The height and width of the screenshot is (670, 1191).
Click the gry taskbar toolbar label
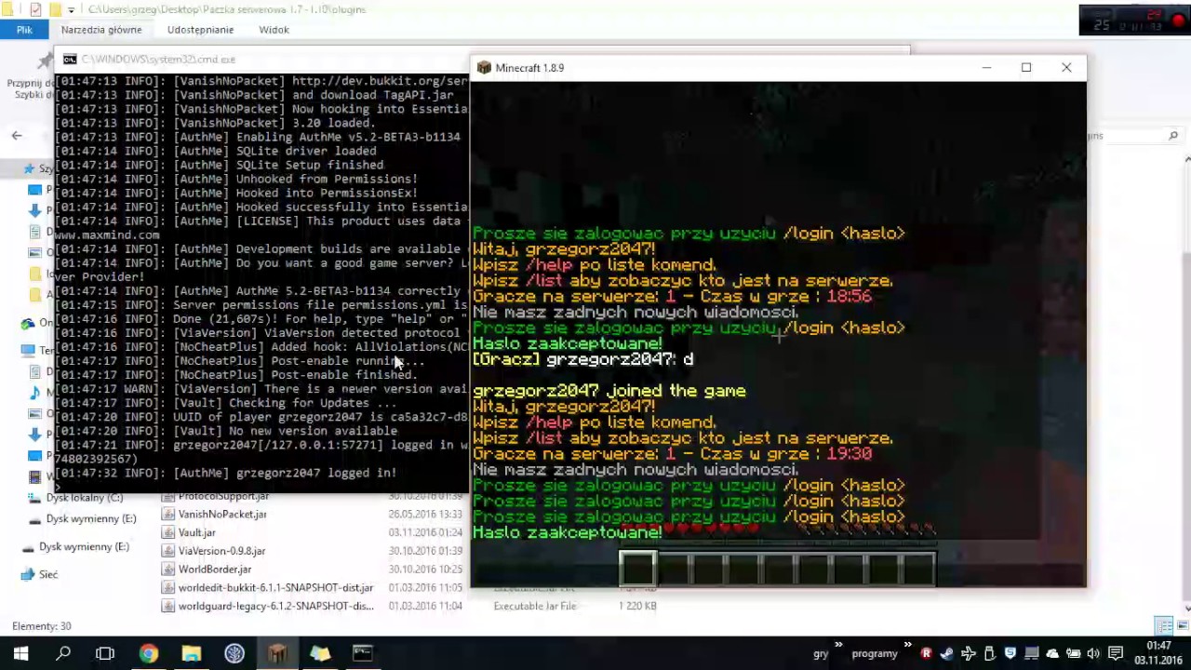(x=821, y=653)
